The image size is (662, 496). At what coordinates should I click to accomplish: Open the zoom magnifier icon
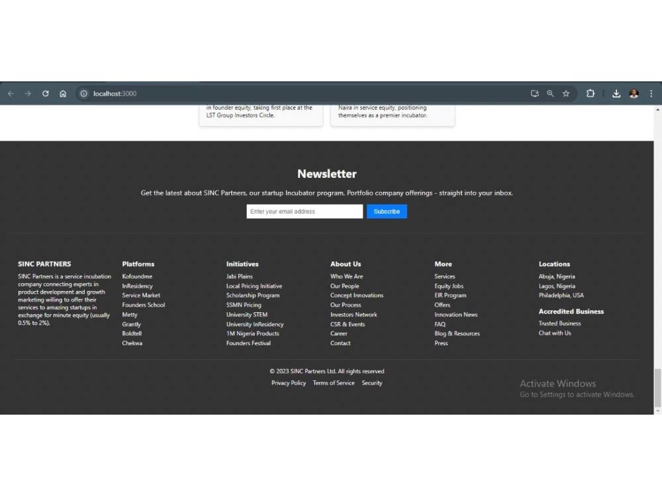pos(550,94)
